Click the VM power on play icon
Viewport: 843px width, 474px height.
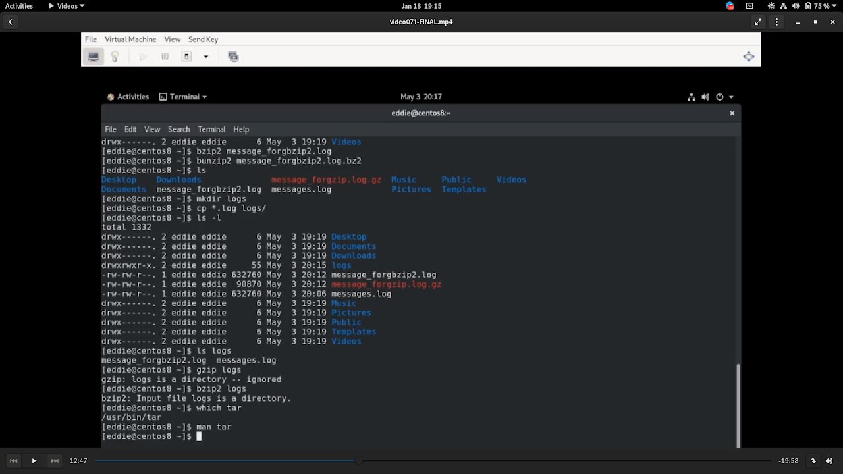tap(143, 57)
